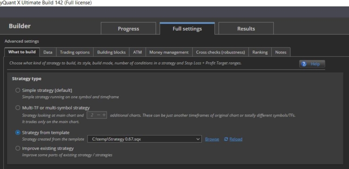Select Simple strategy [default] option
The image size is (349, 169).
[x=18, y=91]
